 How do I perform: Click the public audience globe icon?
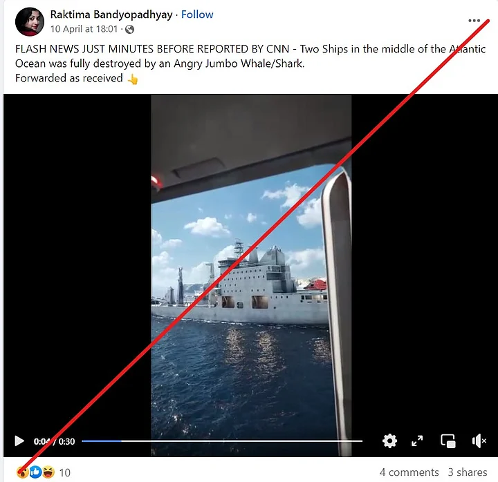click(129, 30)
